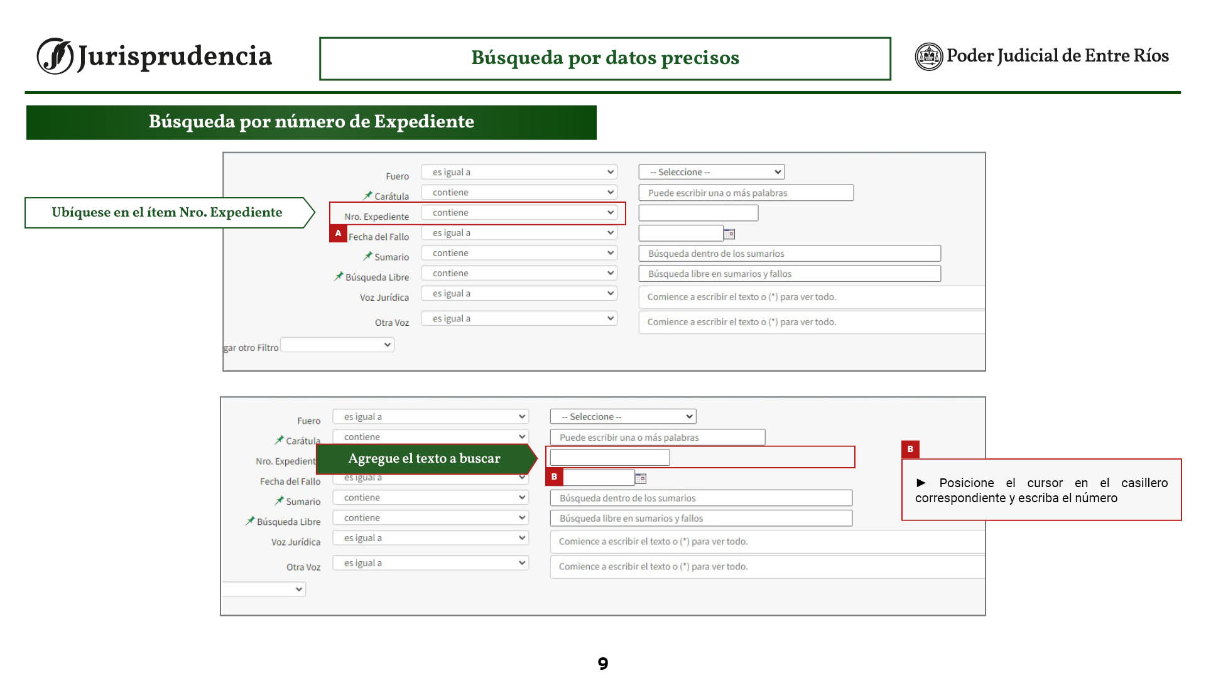Click the page number 9
The image size is (1206, 678).
[x=603, y=664]
